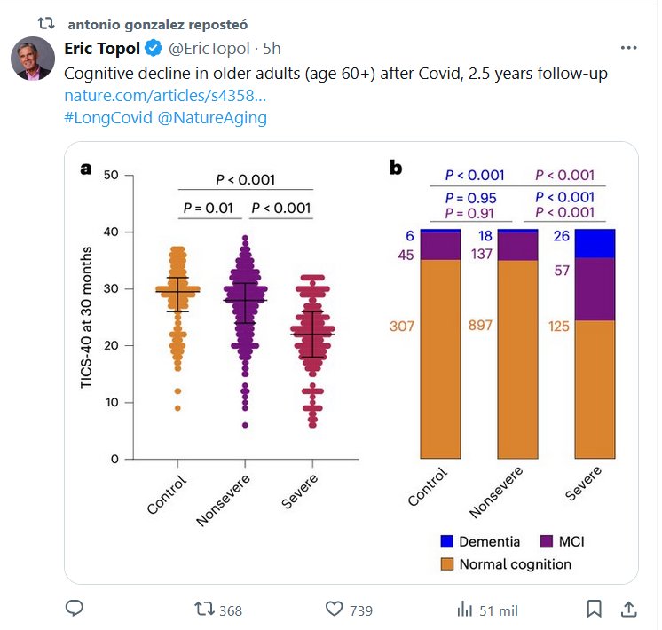Screen dimensions: 662x630
Task: Open view analytics bar chart icon
Action: click(x=463, y=610)
